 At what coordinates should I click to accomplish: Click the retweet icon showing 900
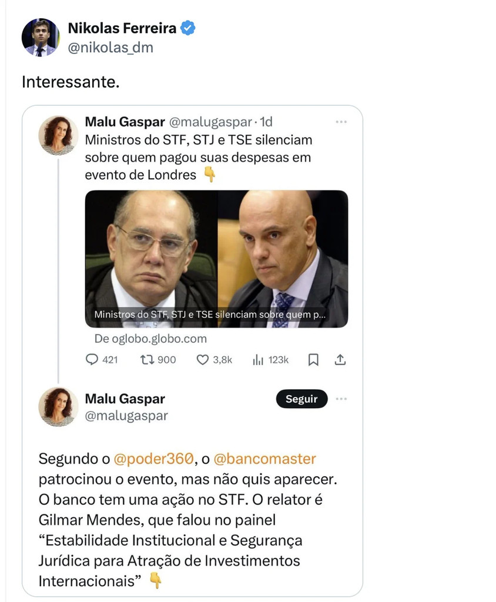tap(147, 360)
